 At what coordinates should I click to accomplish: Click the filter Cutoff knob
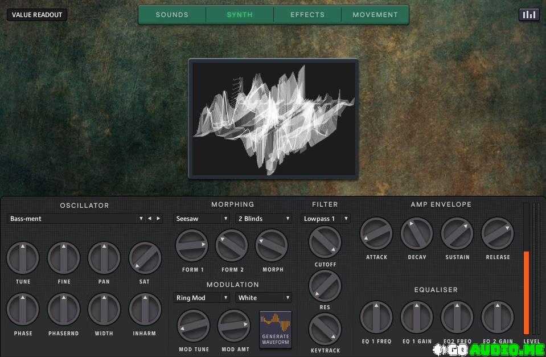click(325, 242)
